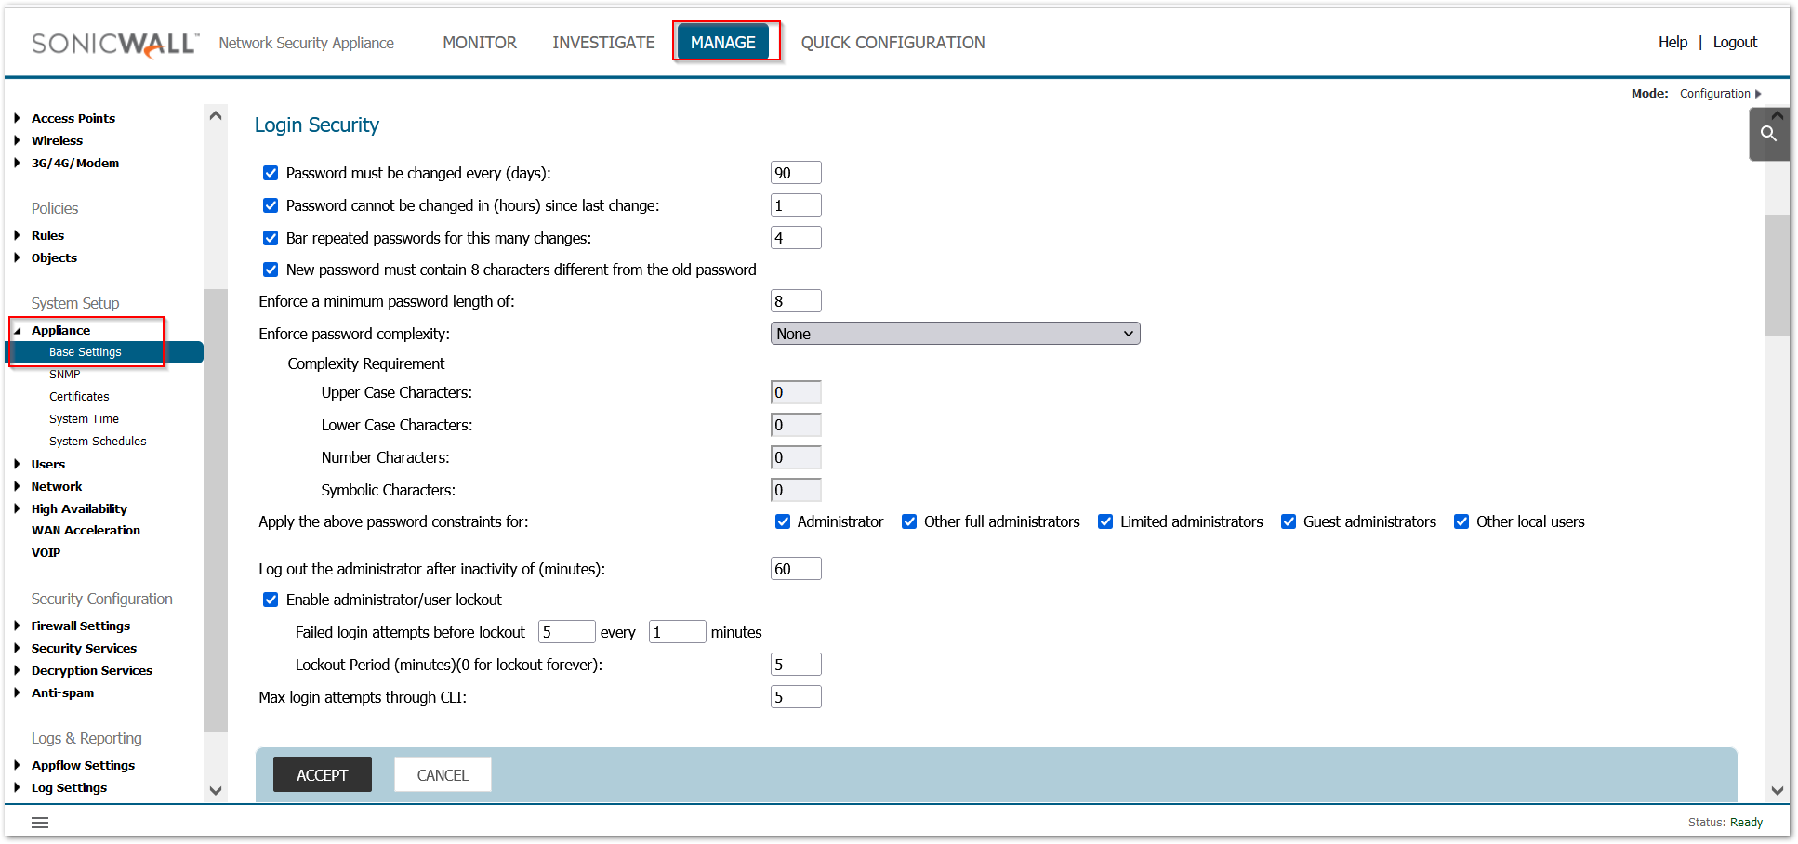Expand Appflow Settings tree node
1798x844 pixels.
pos(18,765)
